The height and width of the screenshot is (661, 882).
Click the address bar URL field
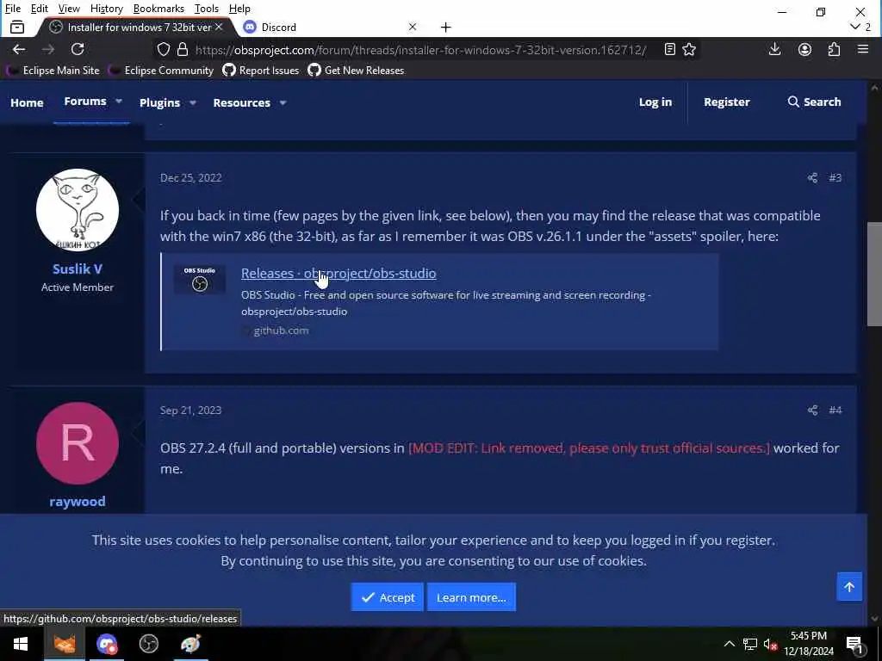pyautogui.click(x=420, y=50)
